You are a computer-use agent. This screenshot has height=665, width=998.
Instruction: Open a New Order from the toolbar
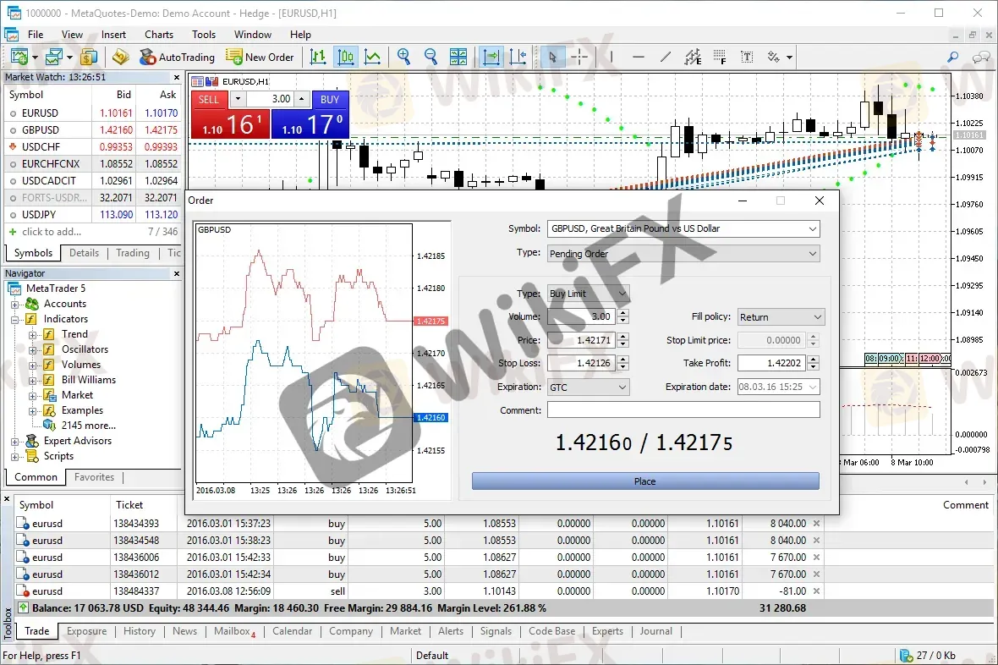point(260,57)
